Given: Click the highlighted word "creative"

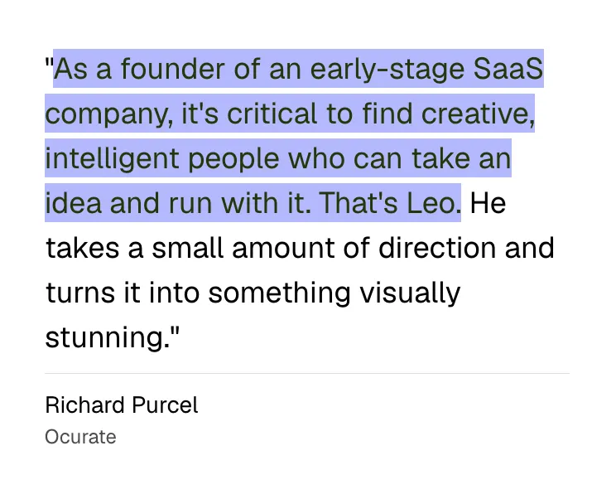Looking at the screenshot, I should (475, 114).
